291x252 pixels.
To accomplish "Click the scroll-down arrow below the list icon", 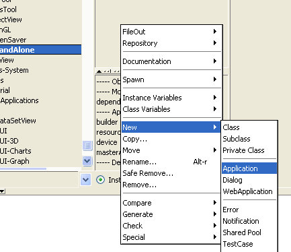I will tap(87, 161).
